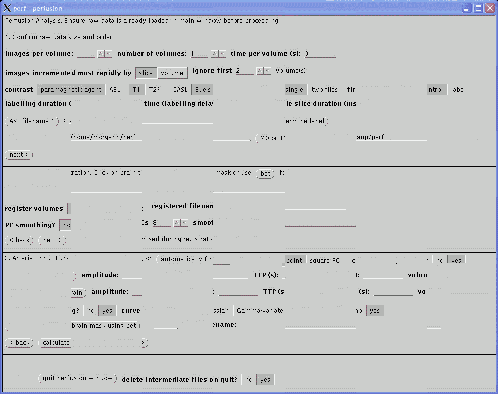Click up arrow for number of volumes
The height and width of the screenshot is (394, 498).
(215, 54)
